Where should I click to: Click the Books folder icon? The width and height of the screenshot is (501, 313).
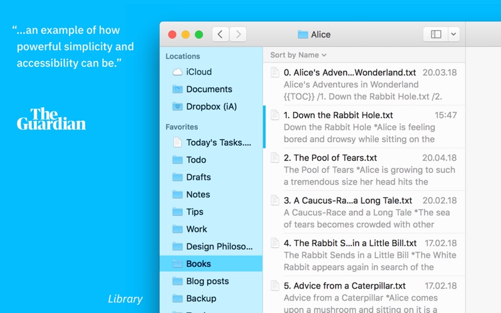coord(177,264)
